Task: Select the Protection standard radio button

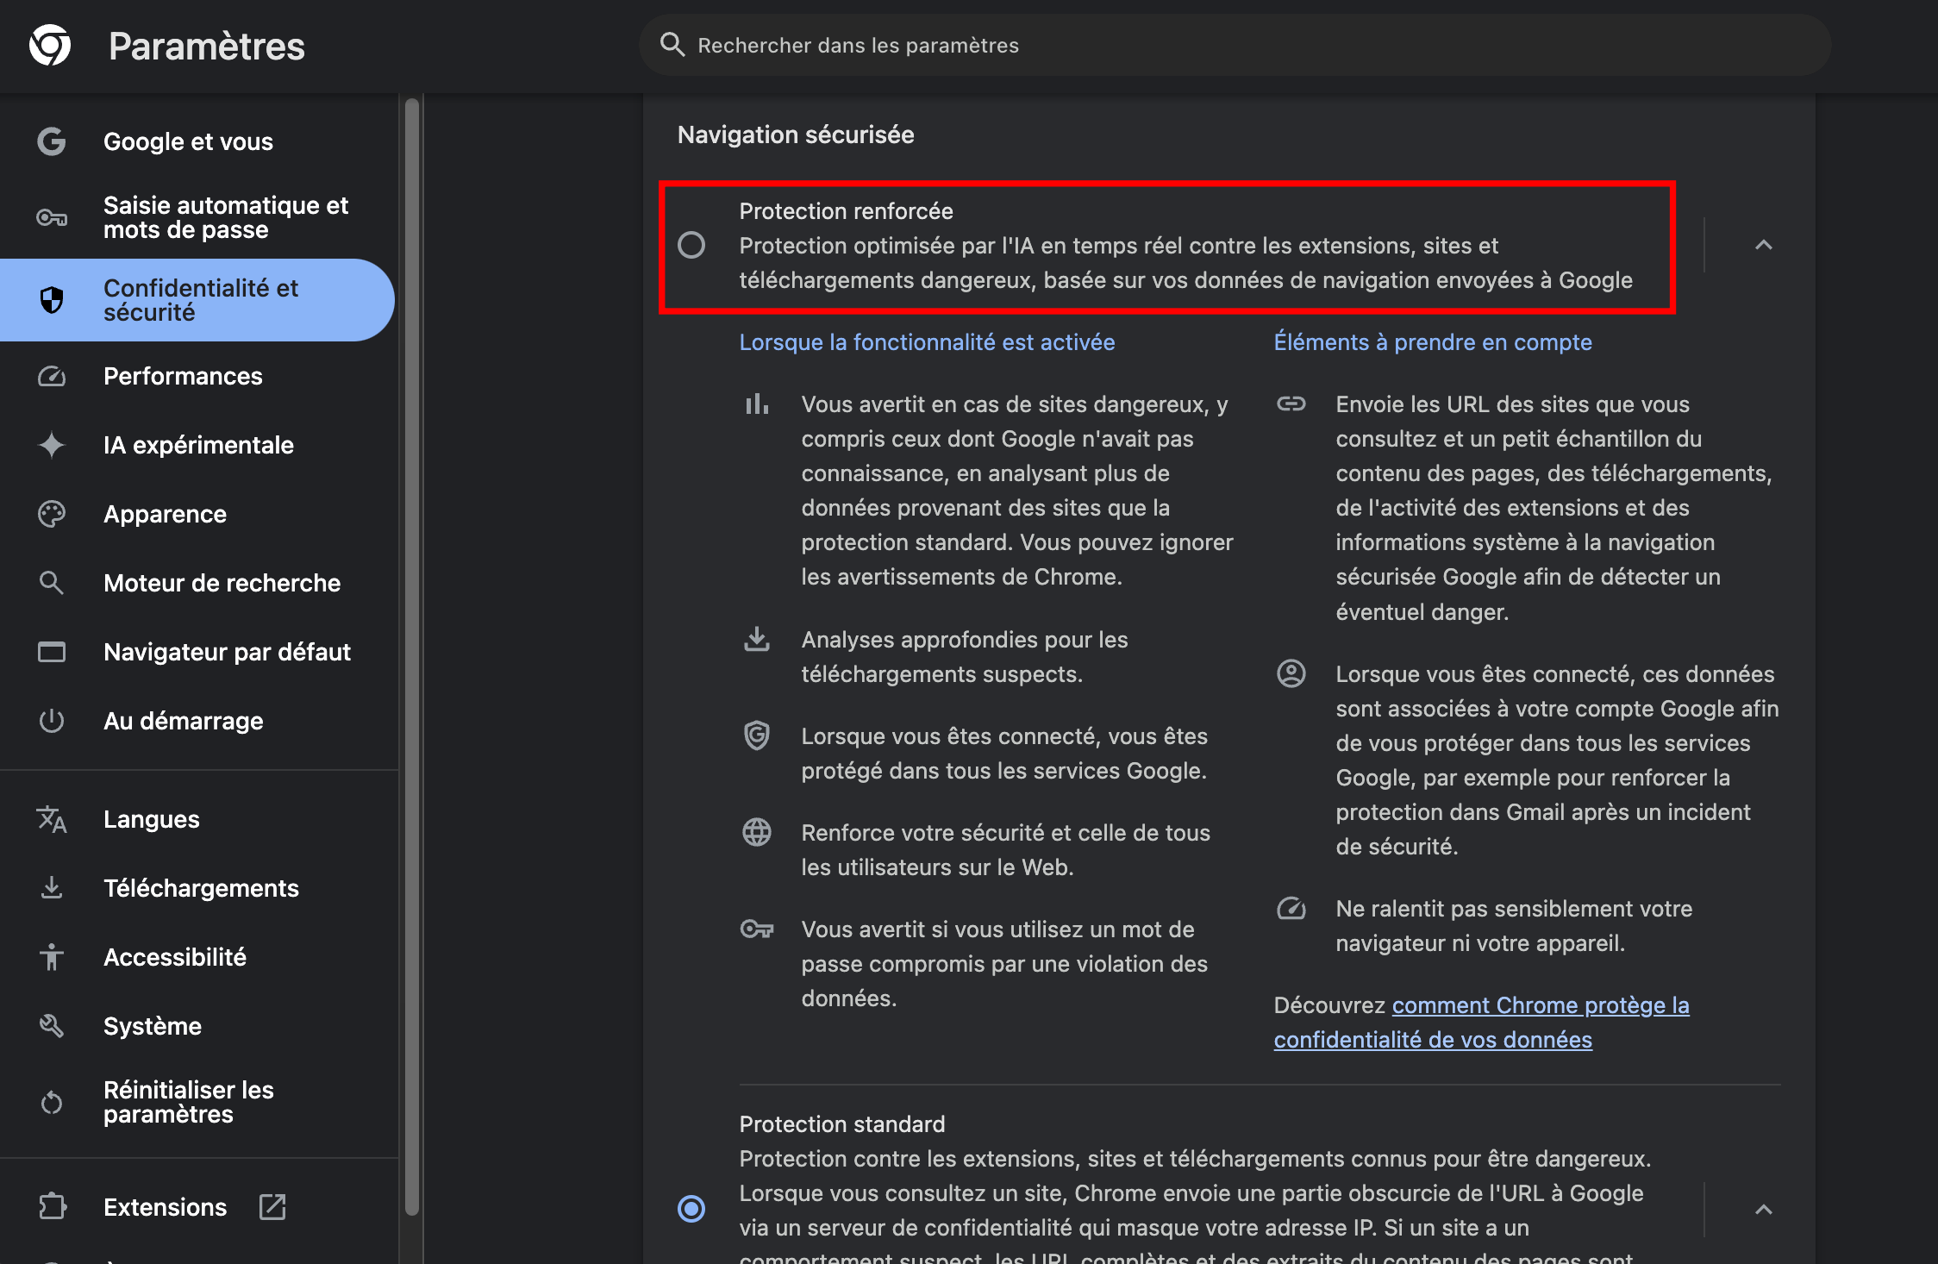Action: pyautogui.click(x=692, y=1210)
